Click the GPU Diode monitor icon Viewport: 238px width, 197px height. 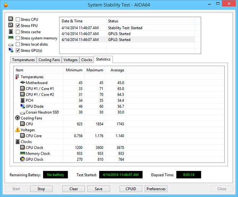(x=23, y=106)
